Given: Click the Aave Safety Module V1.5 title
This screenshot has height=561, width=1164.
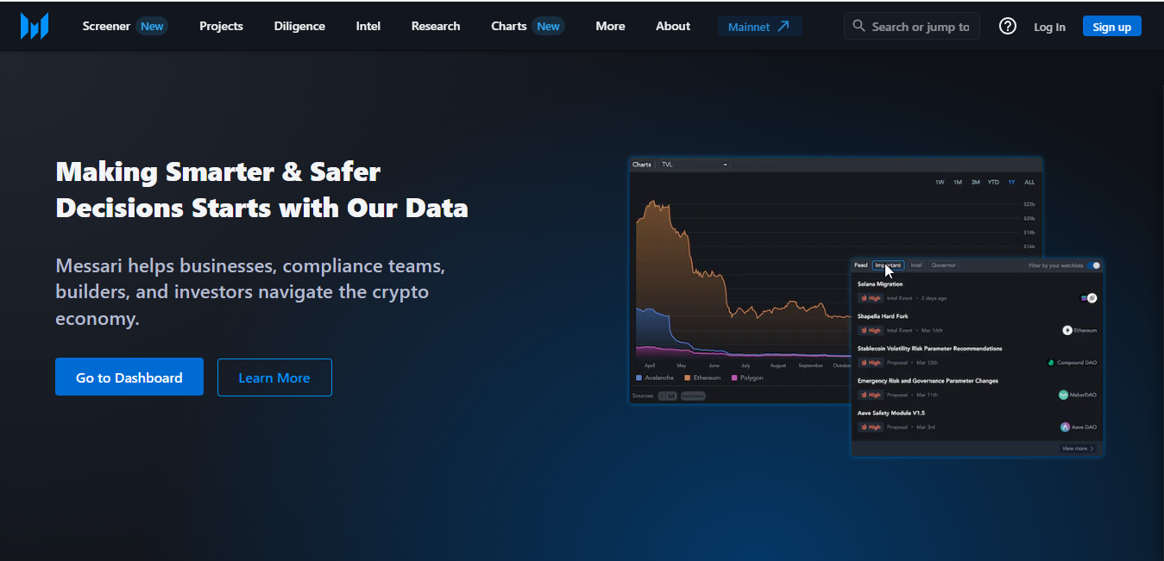Looking at the screenshot, I should coord(890,413).
